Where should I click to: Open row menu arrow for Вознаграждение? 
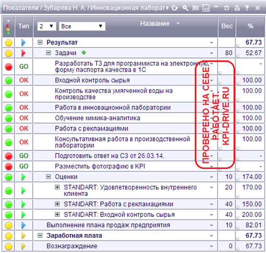[211, 246]
